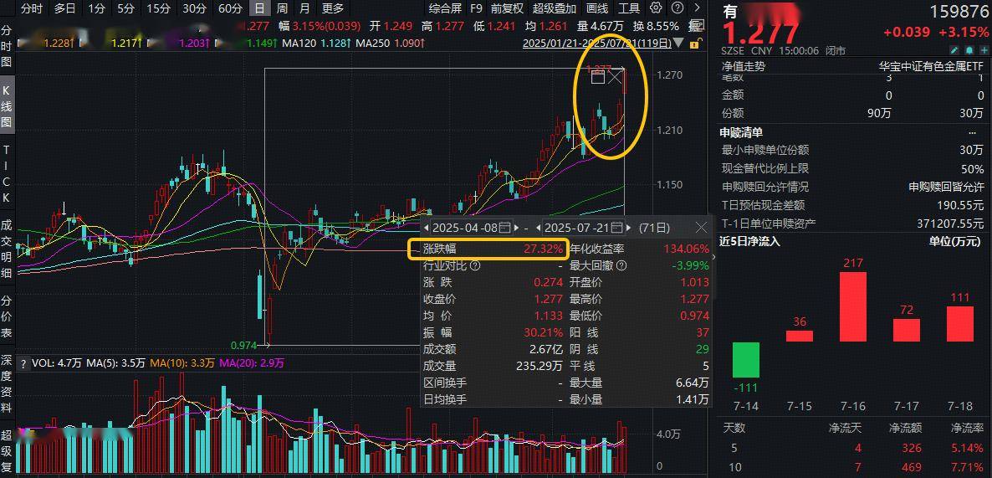Switch to 周 weekly period tab
Viewport: 992px width, 478px height.
282,8
